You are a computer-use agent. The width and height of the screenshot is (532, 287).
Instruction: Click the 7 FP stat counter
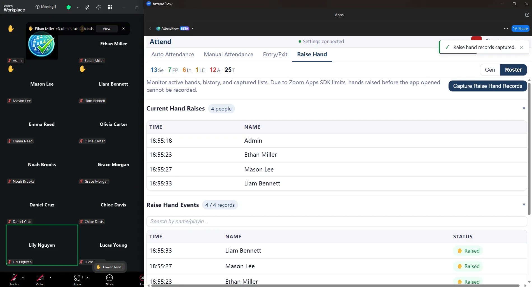tap(173, 70)
